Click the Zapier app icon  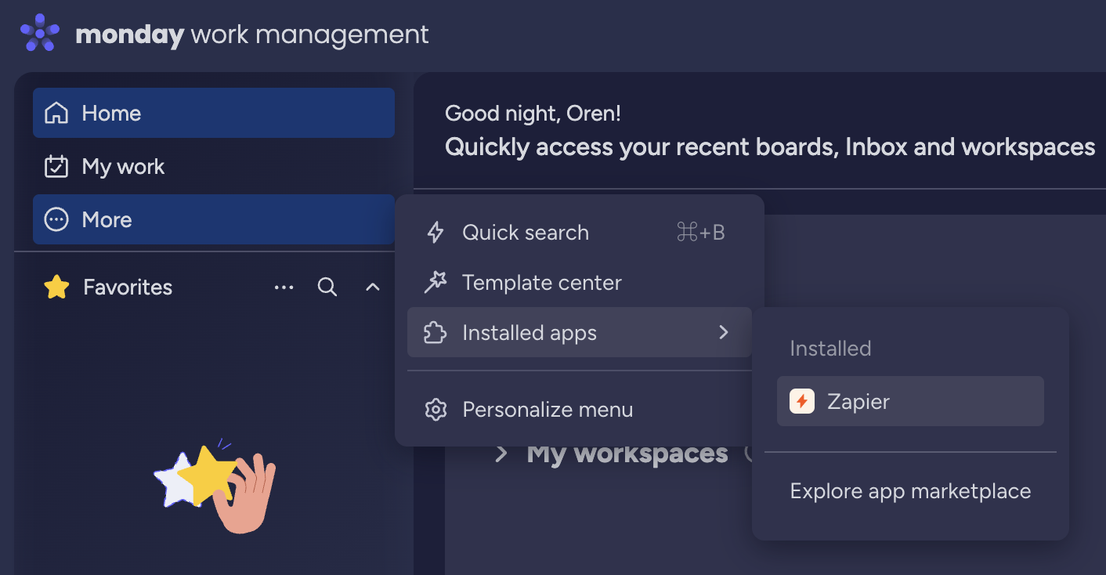[801, 401]
